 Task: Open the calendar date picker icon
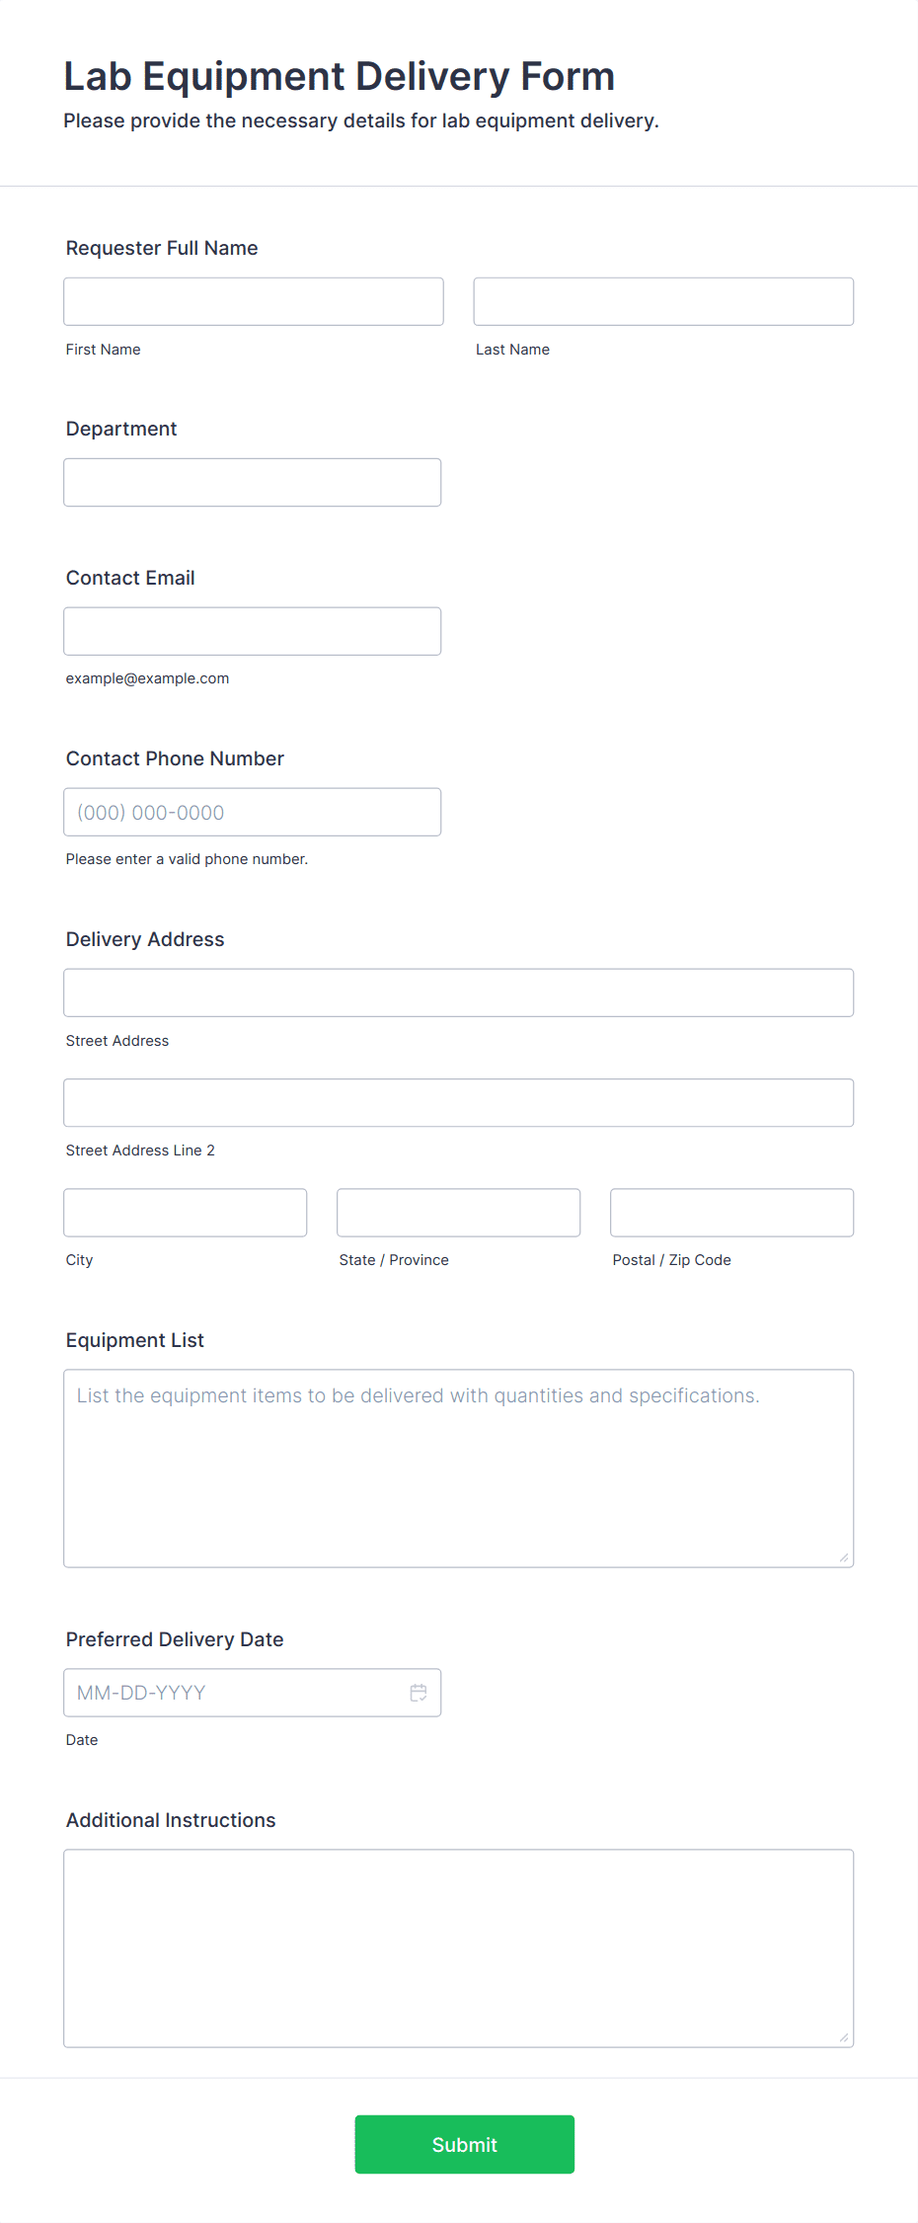(x=419, y=1693)
